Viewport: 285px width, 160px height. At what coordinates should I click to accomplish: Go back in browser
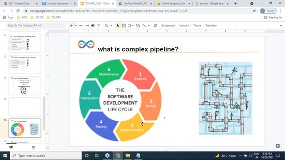[x=4, y=11]
